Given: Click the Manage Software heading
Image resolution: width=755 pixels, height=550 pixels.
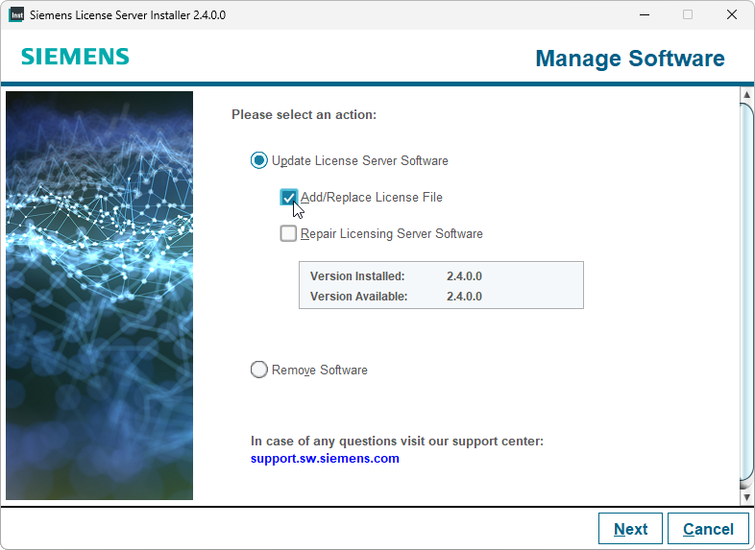Looking at the screenshot, I should [x=630, y=59].
